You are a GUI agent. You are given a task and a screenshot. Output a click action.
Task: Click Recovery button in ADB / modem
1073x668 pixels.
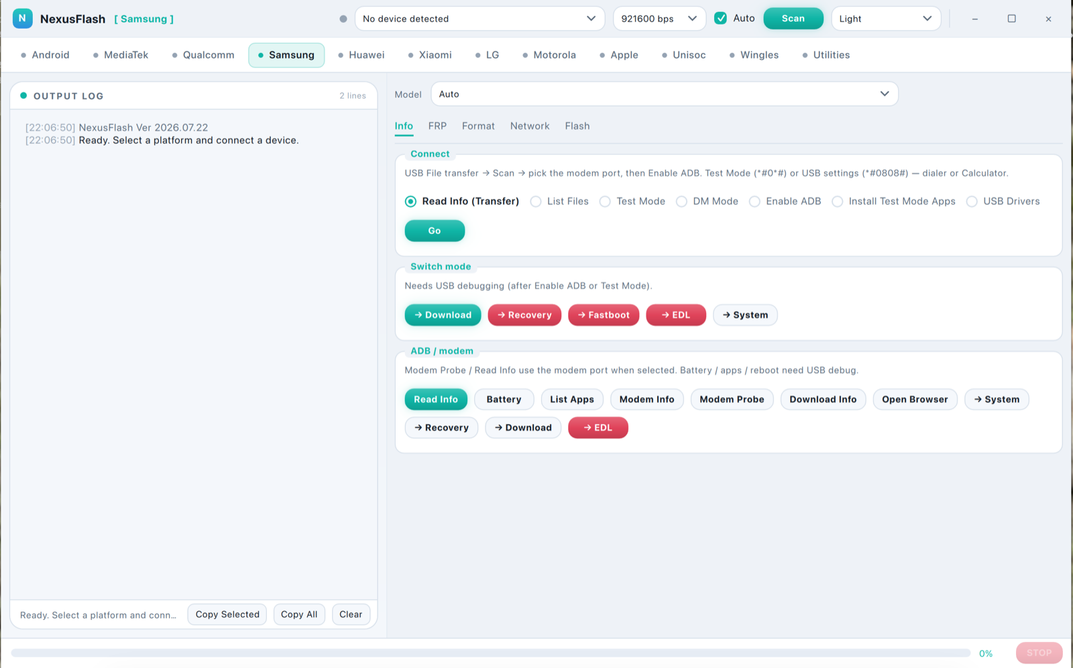441,428
